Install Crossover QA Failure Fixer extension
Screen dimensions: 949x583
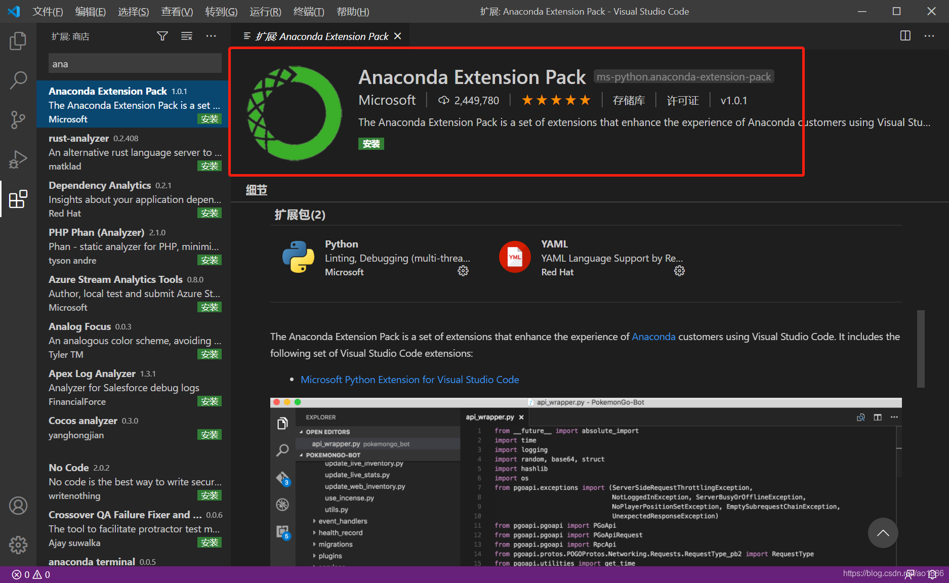[210, 543]
